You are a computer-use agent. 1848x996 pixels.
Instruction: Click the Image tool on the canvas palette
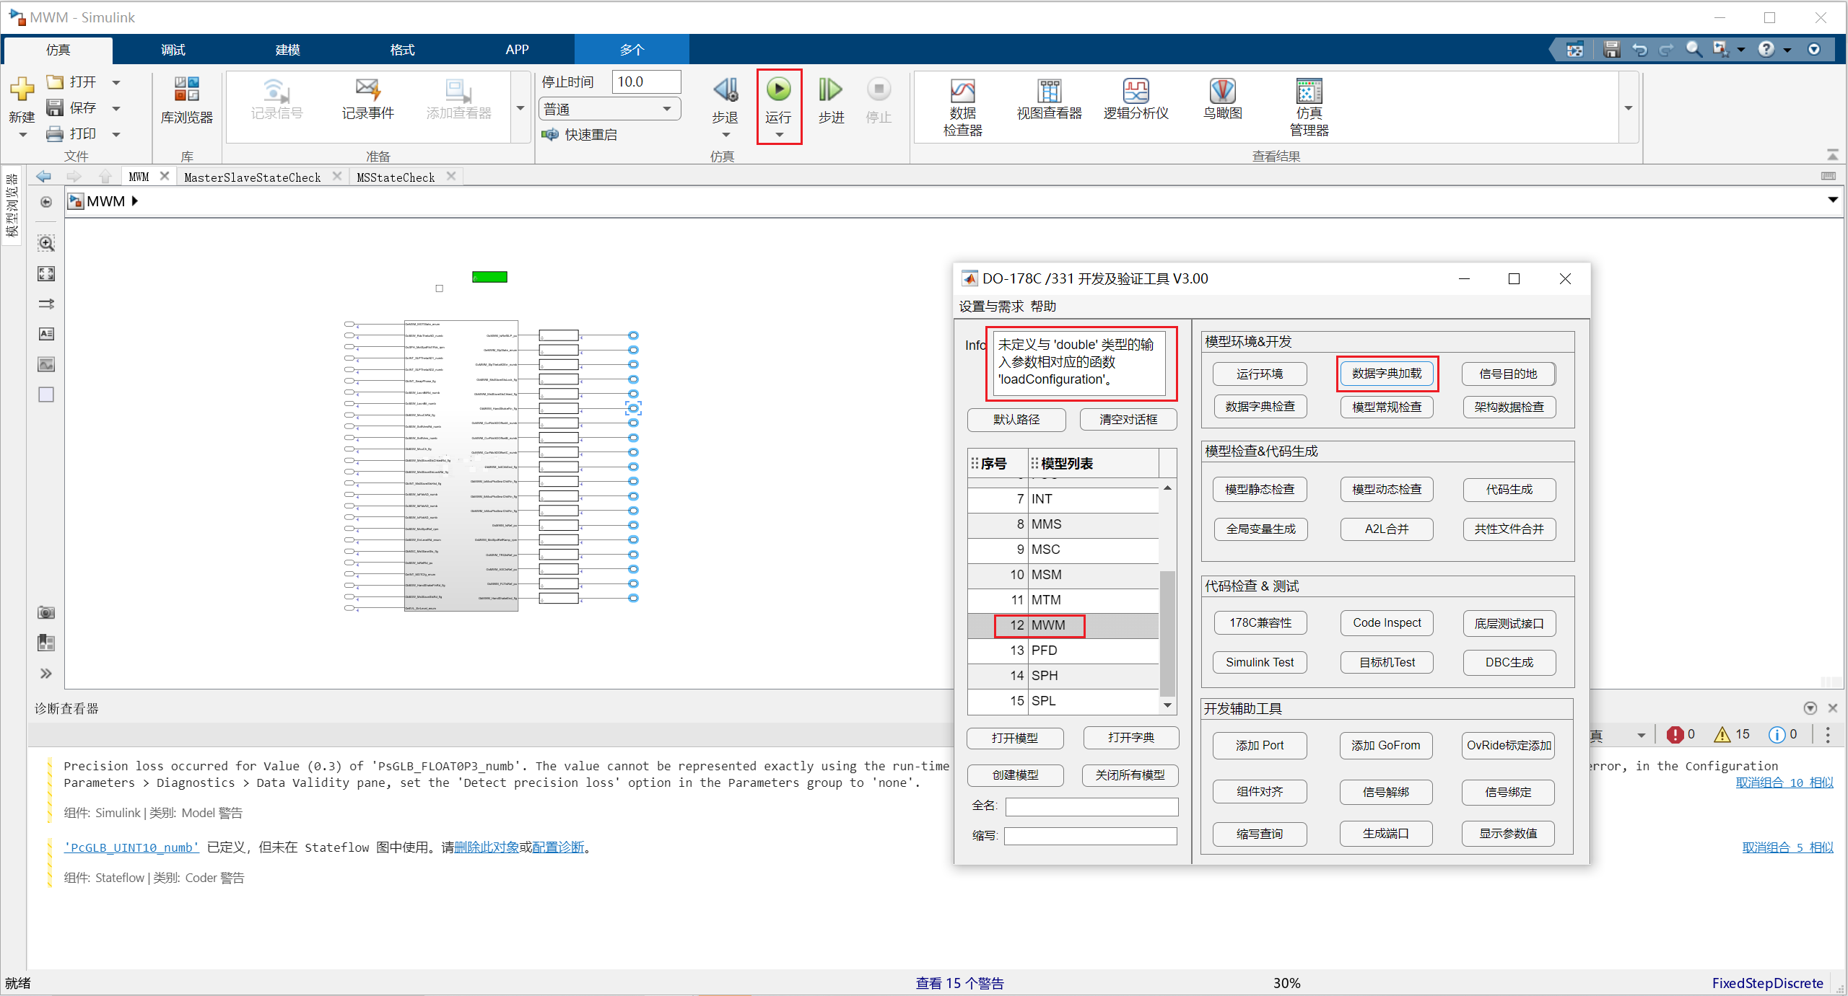pos(46,364)
